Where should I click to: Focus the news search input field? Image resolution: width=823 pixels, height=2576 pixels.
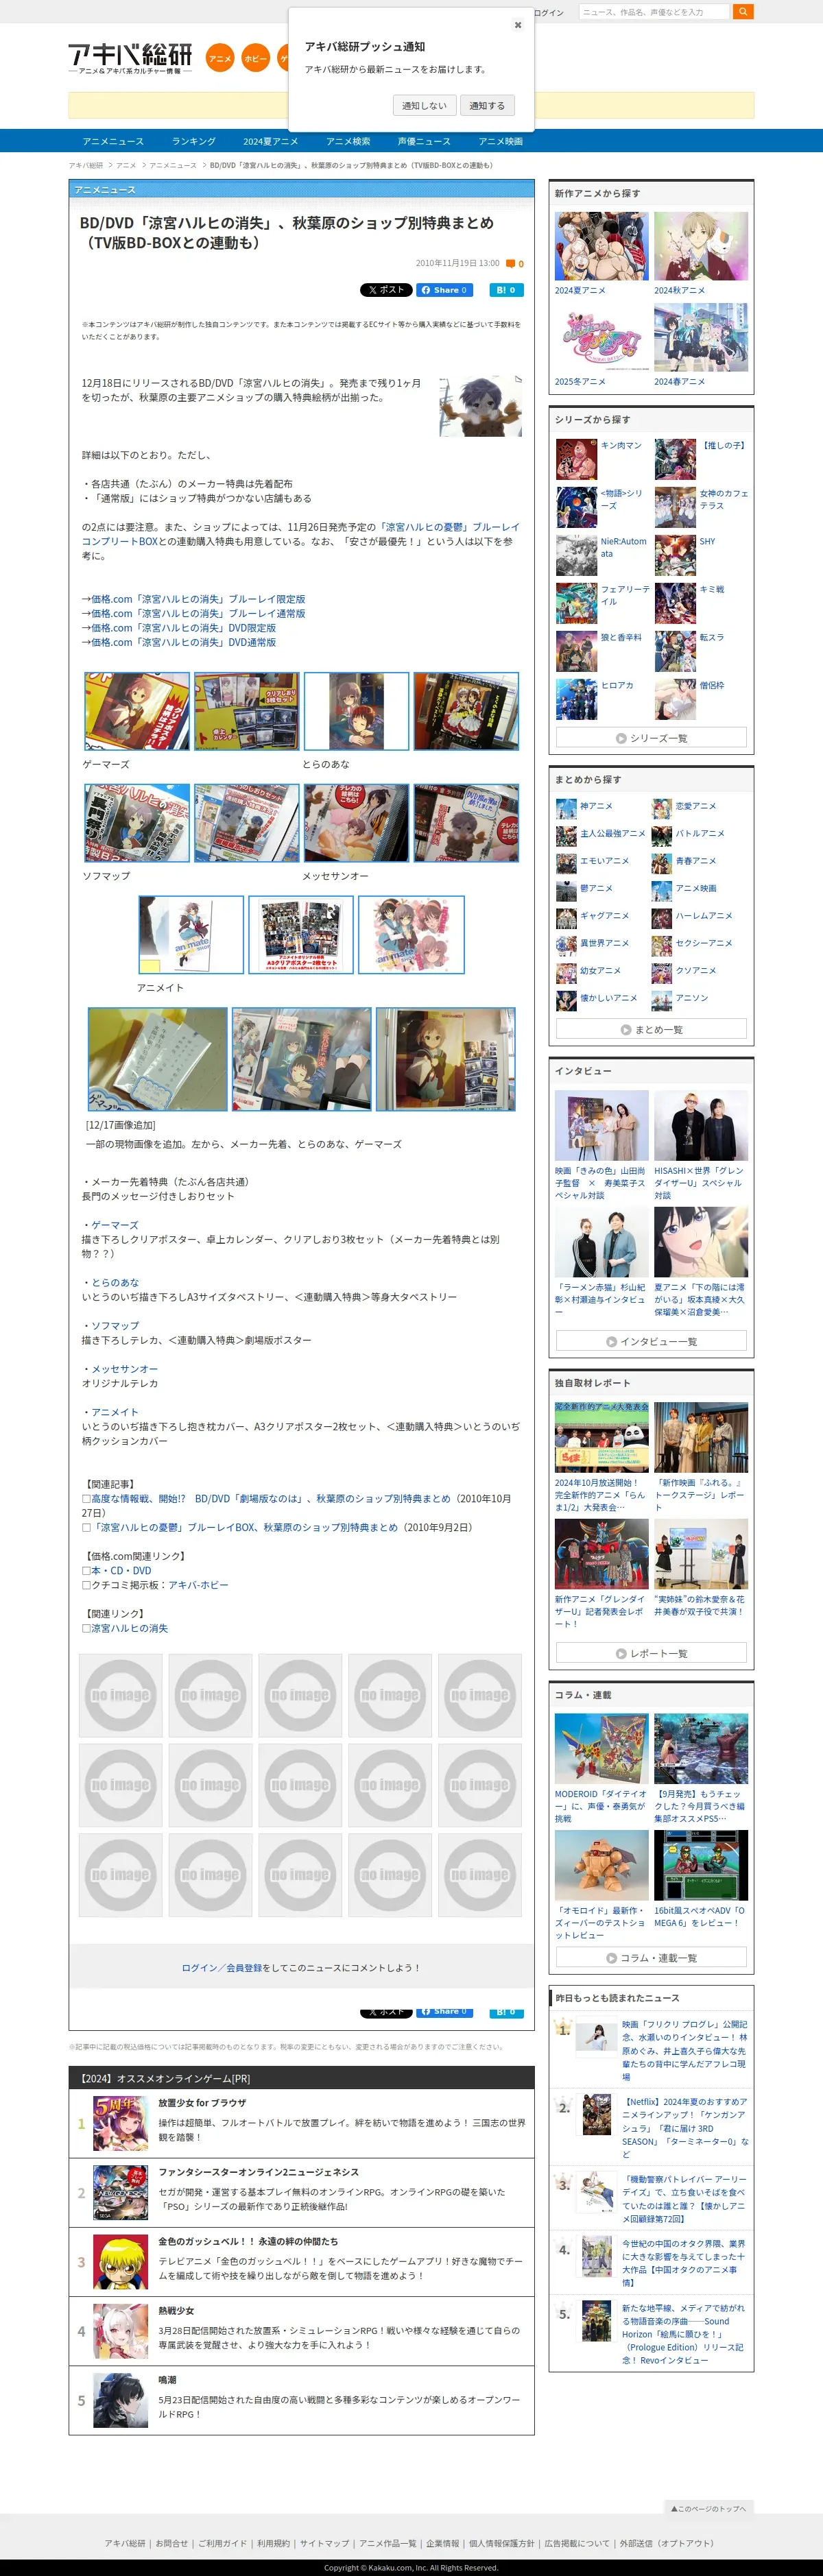(x=653, y=12)
